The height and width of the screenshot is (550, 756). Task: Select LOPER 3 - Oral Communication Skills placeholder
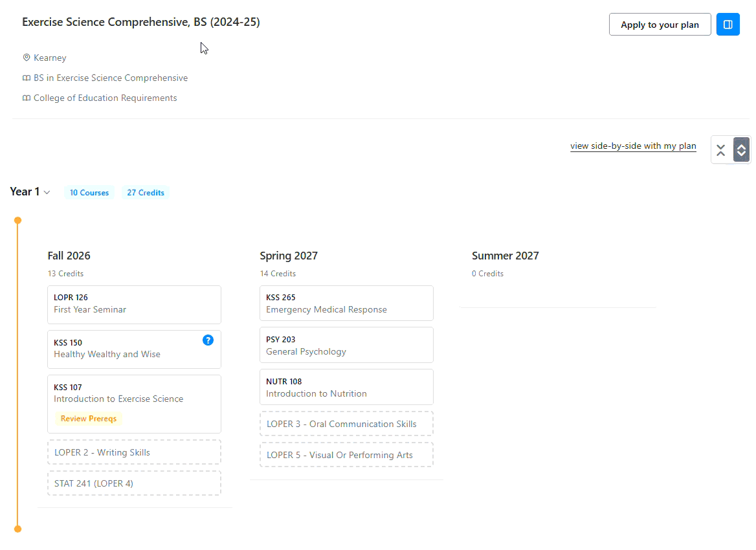coord(346,424)
